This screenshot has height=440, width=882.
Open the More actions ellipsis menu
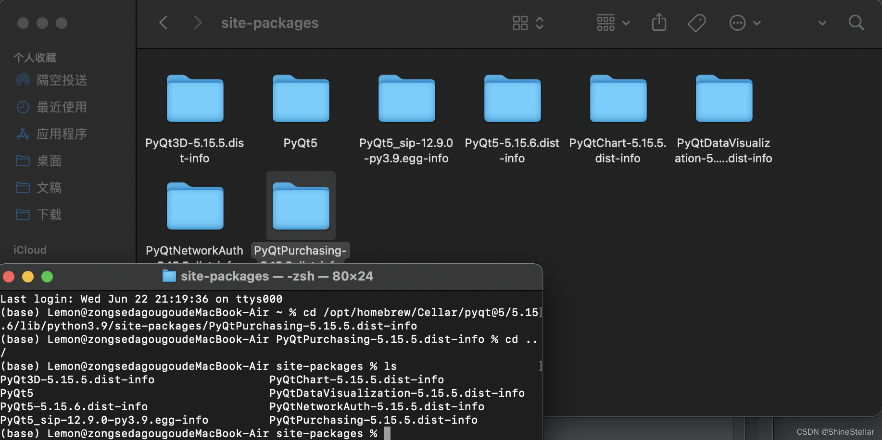click(x=744, y=23)
